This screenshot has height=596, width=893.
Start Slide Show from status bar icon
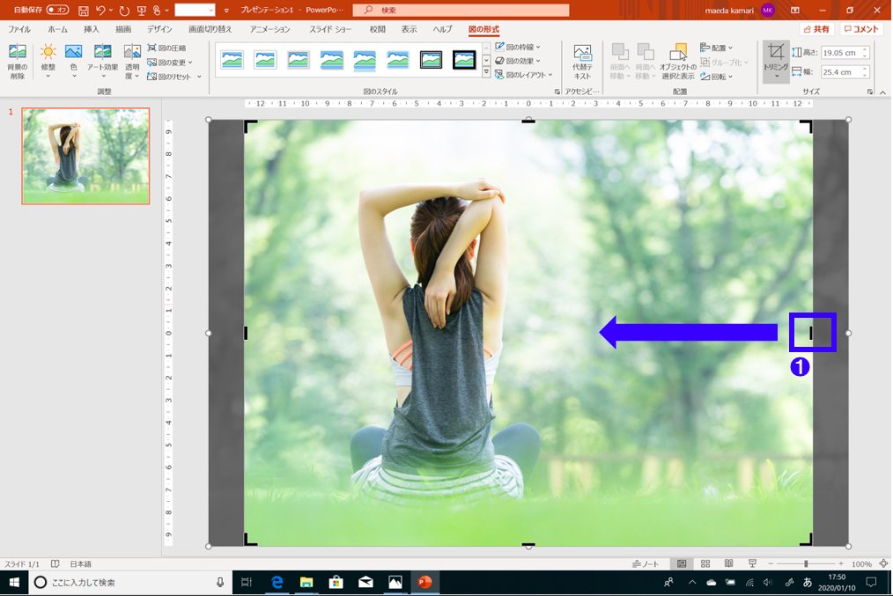click(752, 563)
